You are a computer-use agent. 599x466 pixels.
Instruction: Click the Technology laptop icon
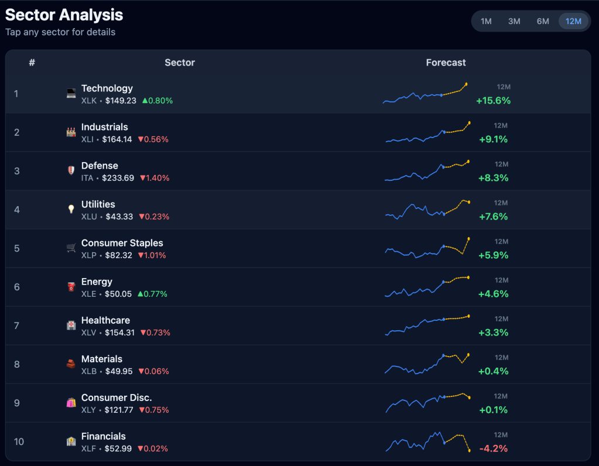coord(71,94)
